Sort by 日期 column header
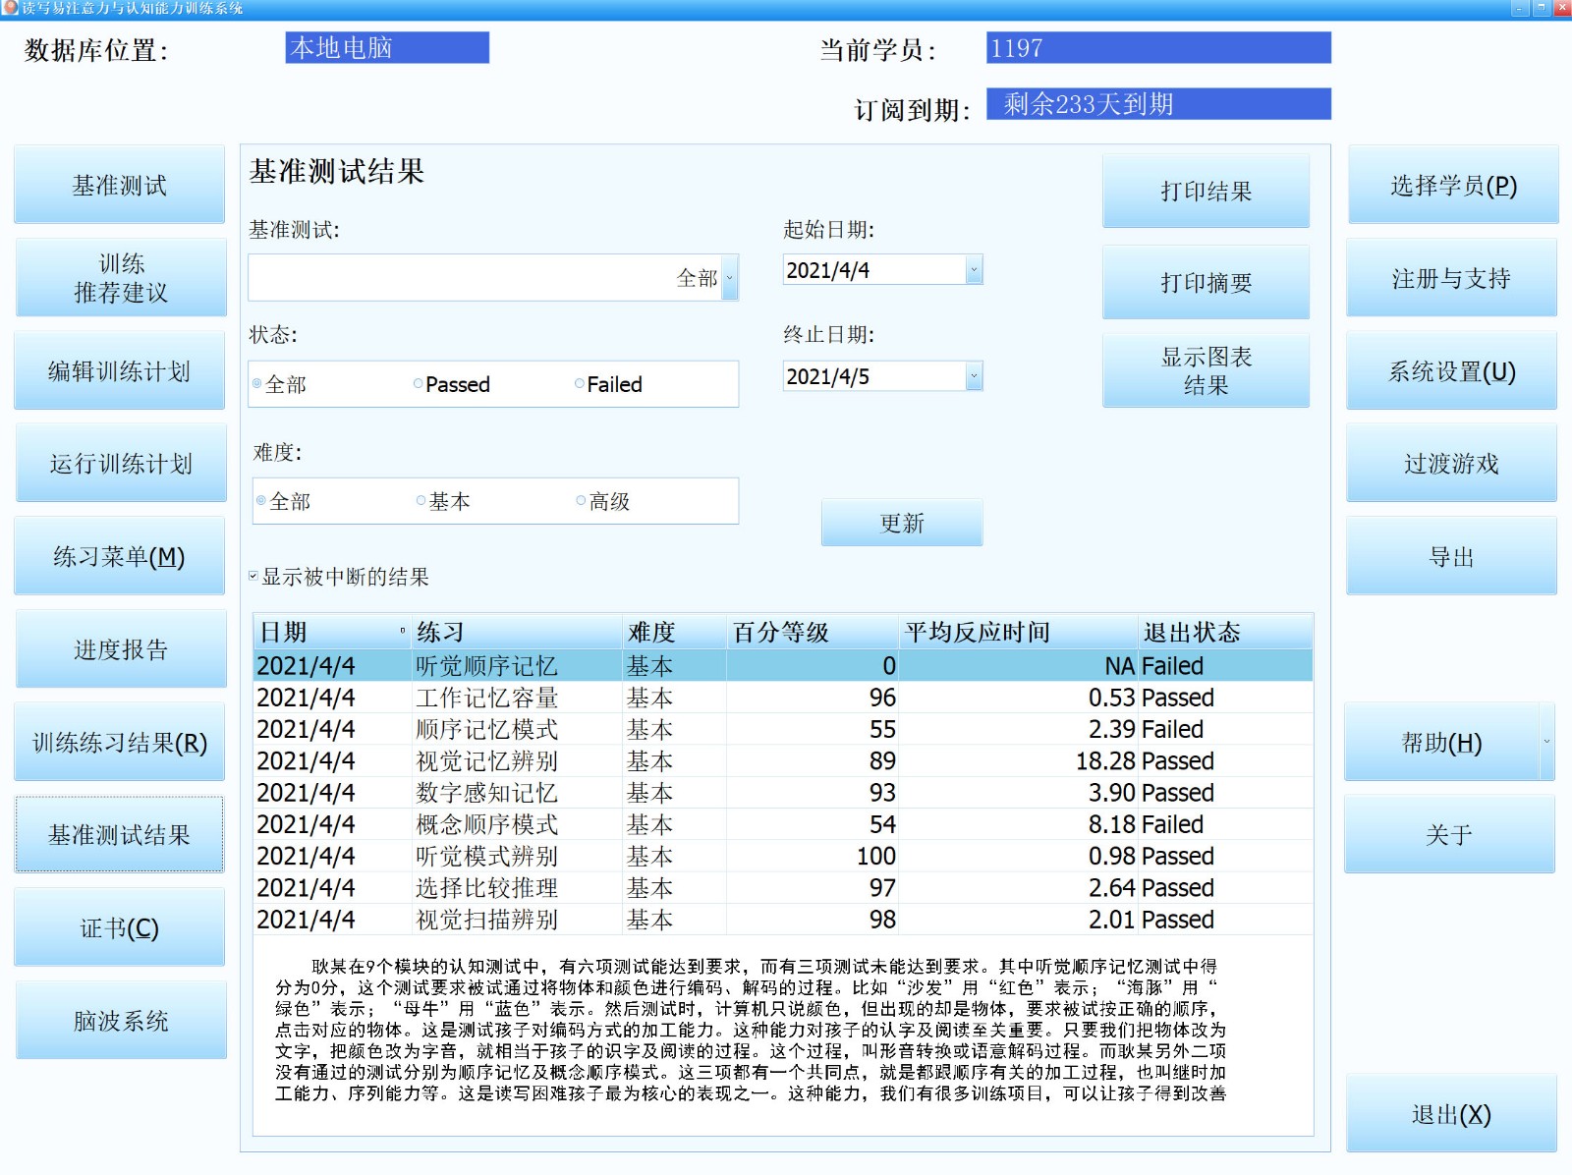The width and height of the screenshot is (1572, 1175). [332, 632]
